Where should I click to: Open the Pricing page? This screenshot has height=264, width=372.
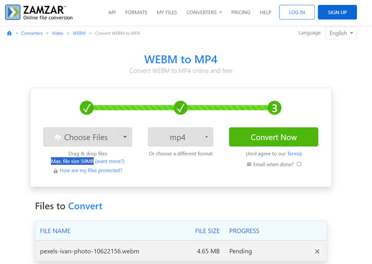pyautogui.click(x=241, y=13)
